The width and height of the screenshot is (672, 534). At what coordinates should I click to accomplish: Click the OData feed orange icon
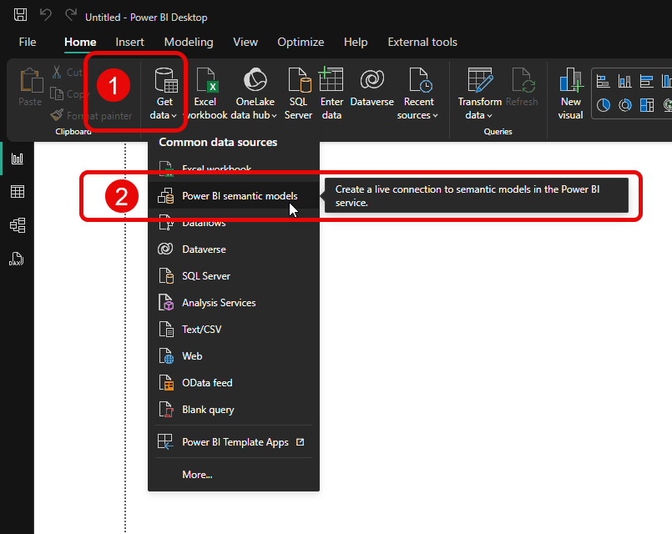coord(166,382)
